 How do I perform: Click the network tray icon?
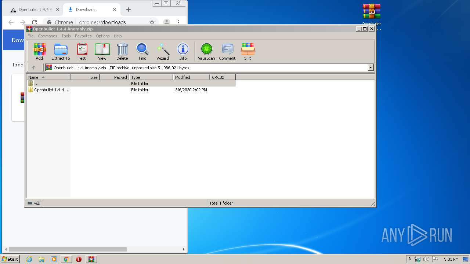[417, 259]
